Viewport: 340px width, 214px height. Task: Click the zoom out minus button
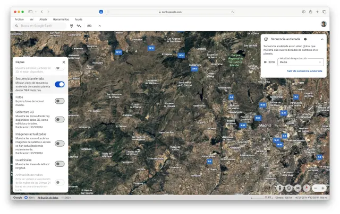316,188
